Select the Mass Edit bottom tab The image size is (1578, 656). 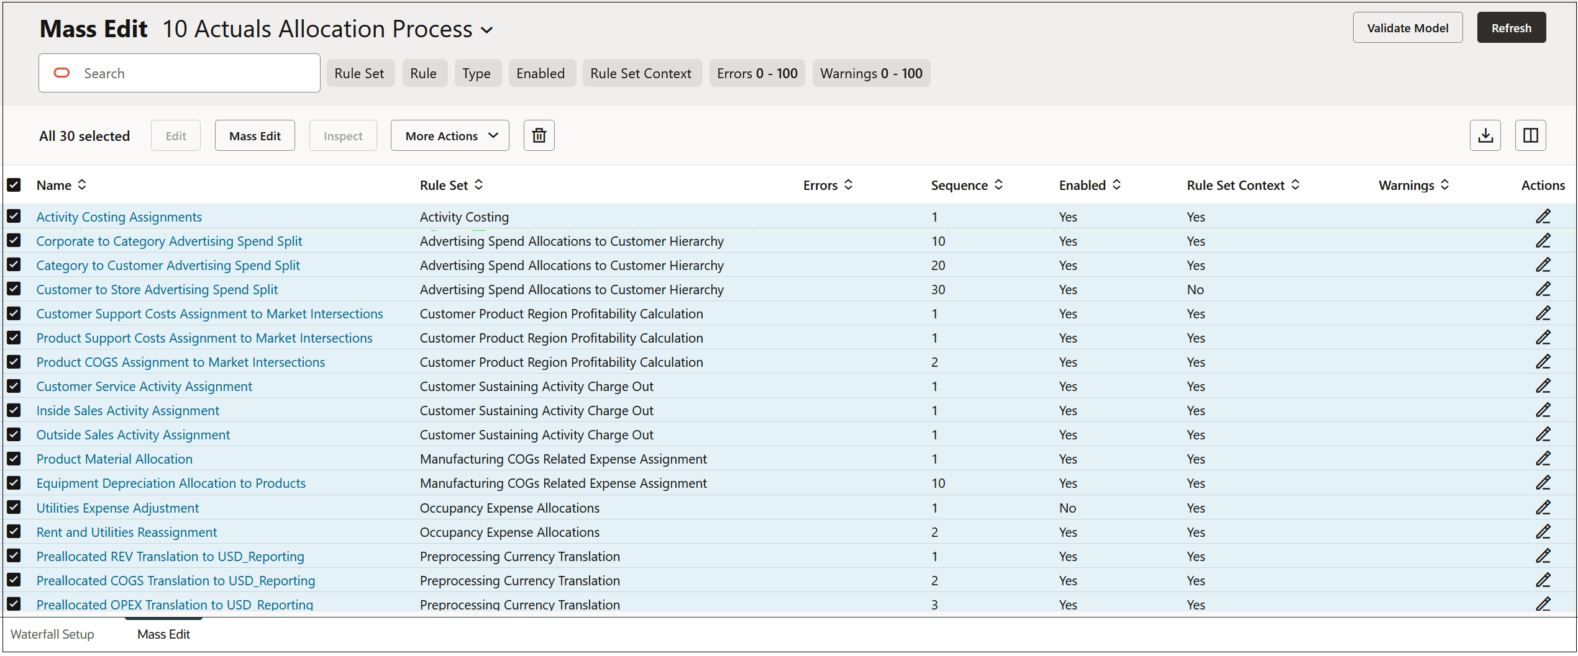pyautogui.click(x=163, y=634)
